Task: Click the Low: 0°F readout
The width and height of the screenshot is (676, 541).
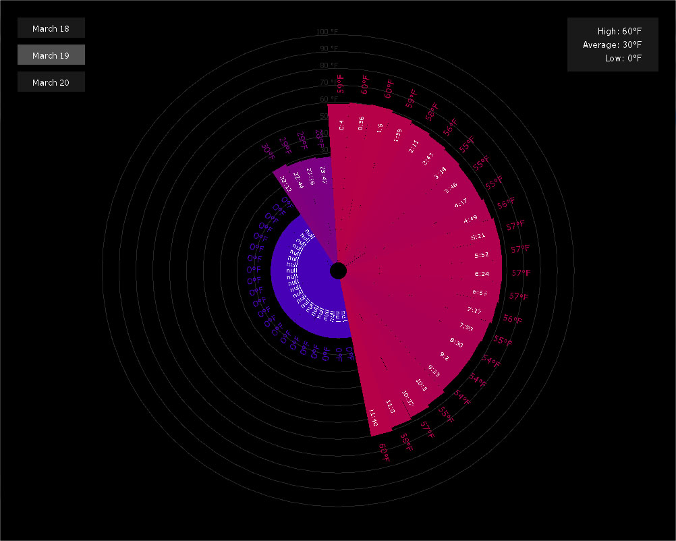Action: [623, 58]
